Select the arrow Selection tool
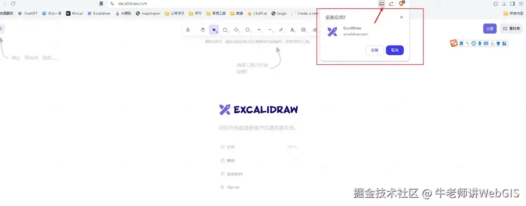Screen dimensions: 526x206 pos(214,30)
